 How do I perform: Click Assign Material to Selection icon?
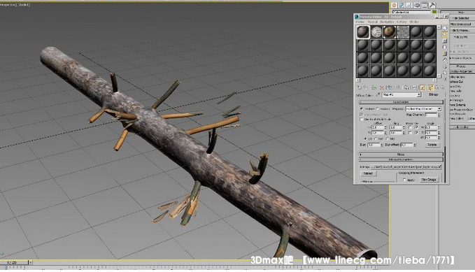374,87
